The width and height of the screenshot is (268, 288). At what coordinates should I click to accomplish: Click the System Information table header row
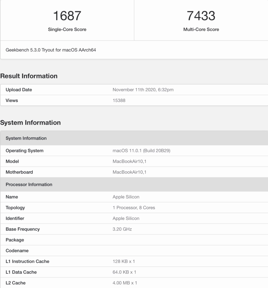(134, 138)
